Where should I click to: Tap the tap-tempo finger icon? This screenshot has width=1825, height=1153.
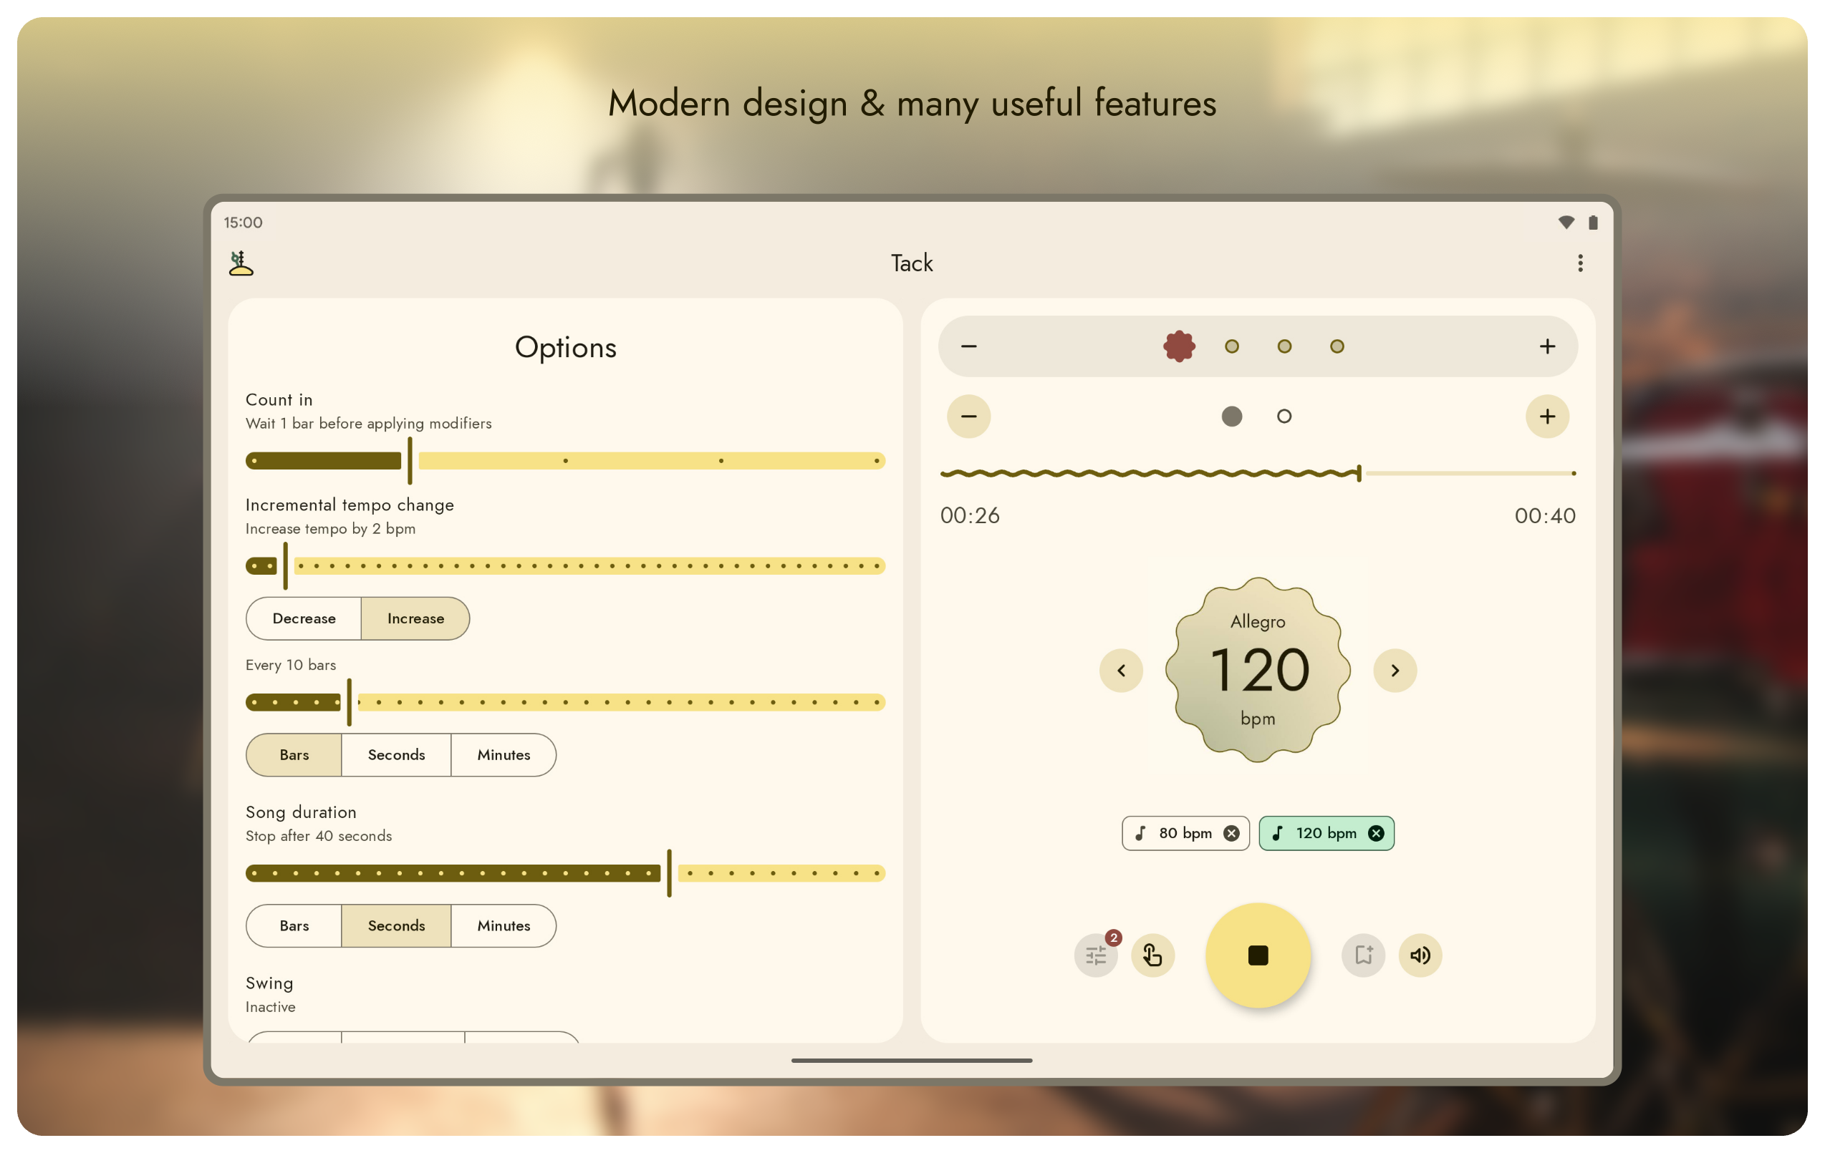tap(1152, 955)
